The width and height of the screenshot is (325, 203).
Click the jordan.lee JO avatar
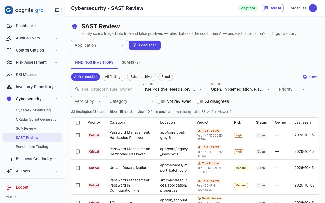(313, 8)
